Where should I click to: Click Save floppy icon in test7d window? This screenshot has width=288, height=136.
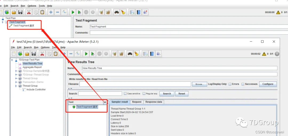click(x=34, y=54)
